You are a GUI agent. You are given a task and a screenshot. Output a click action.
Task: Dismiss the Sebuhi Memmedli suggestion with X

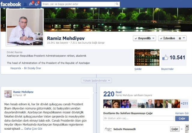pos(181,129)
